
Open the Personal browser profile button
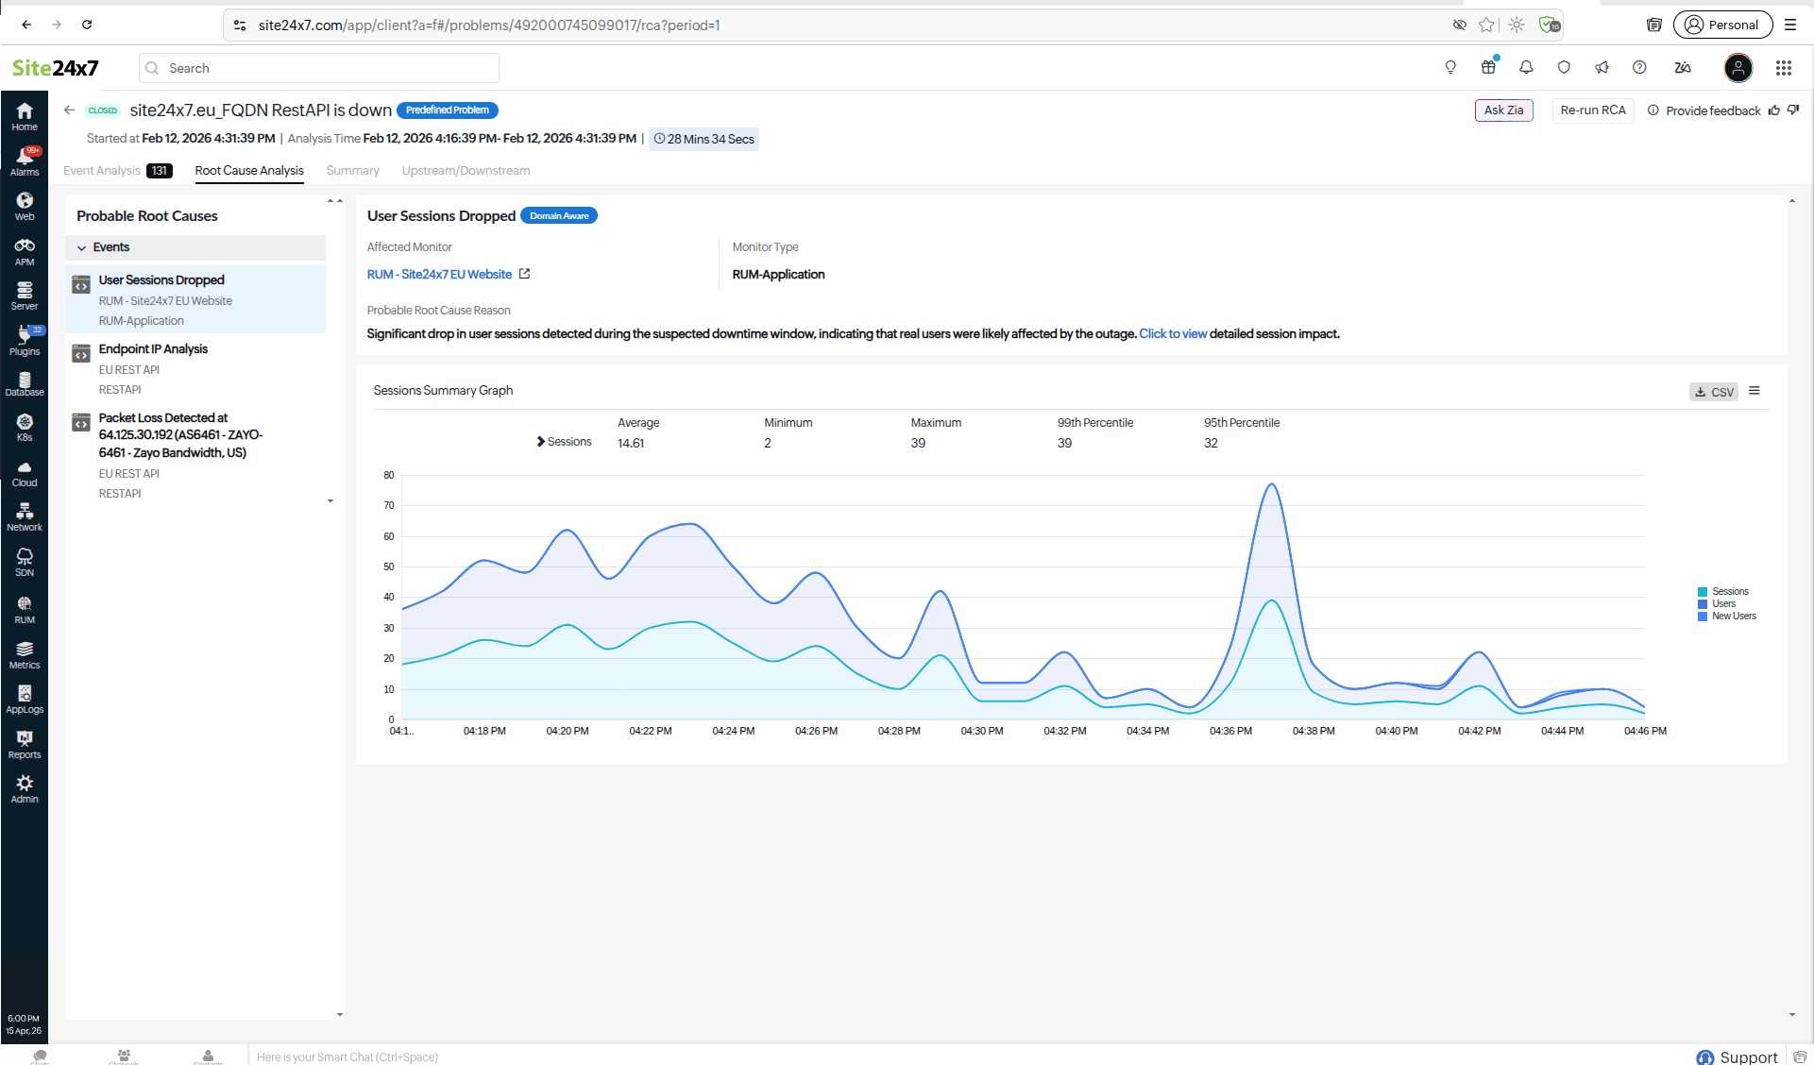point(1723,25)
